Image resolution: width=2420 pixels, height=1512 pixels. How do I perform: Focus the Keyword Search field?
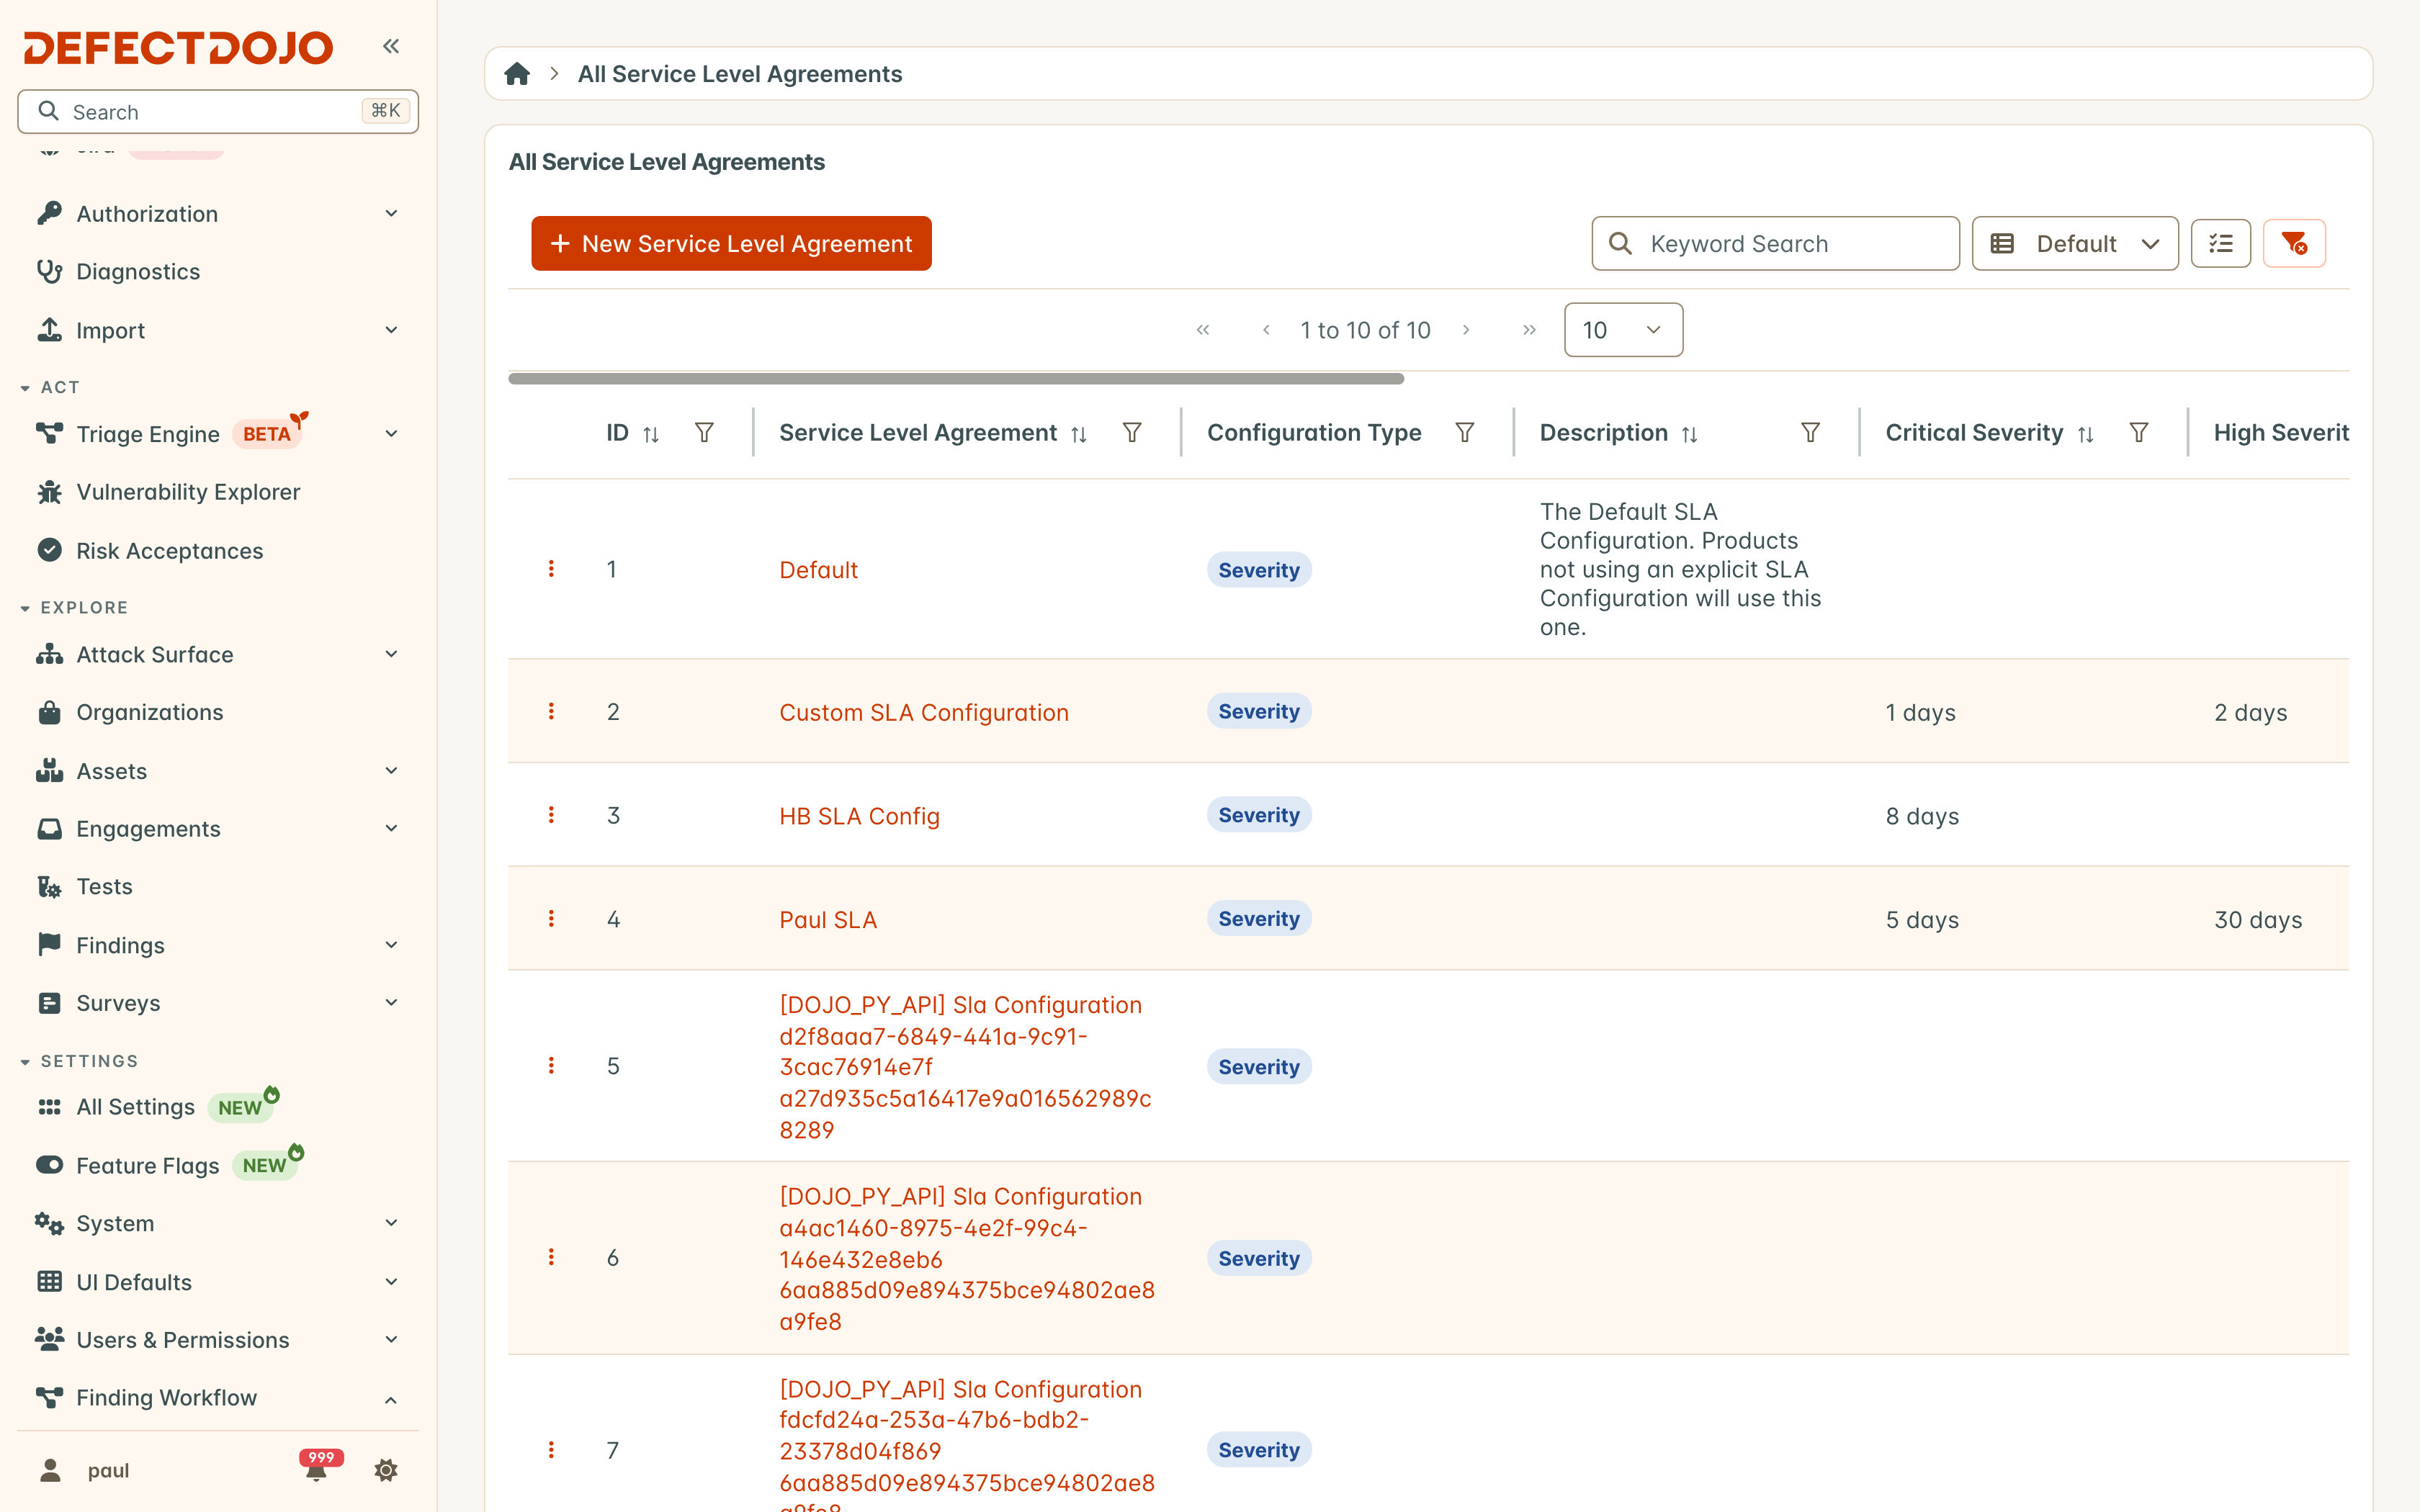point(1775,243)
